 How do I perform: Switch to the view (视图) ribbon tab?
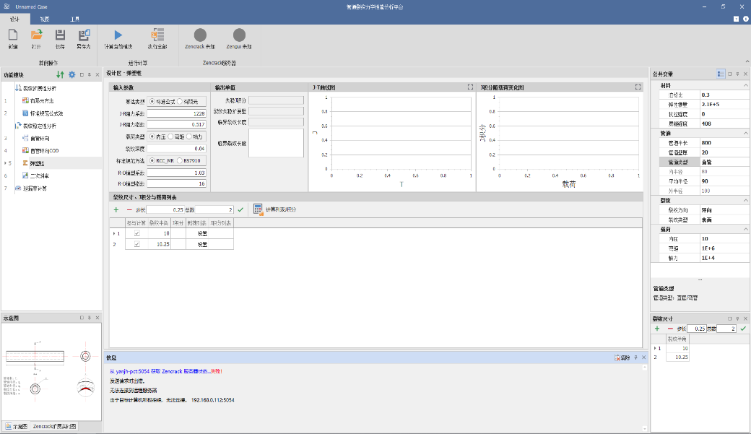coord(45,19)
